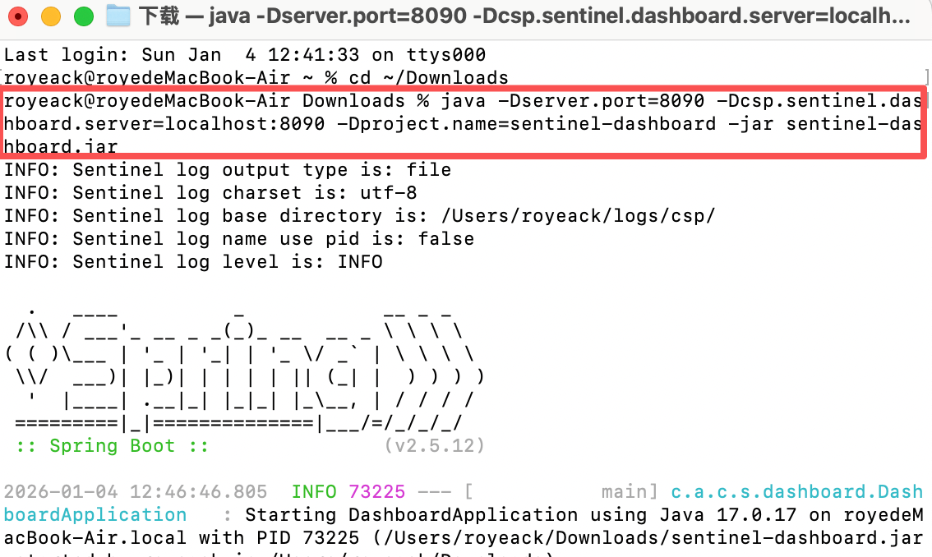Click the Spring Boot version '(v2.5.12)'
The image size is (932, 557).
435,446
